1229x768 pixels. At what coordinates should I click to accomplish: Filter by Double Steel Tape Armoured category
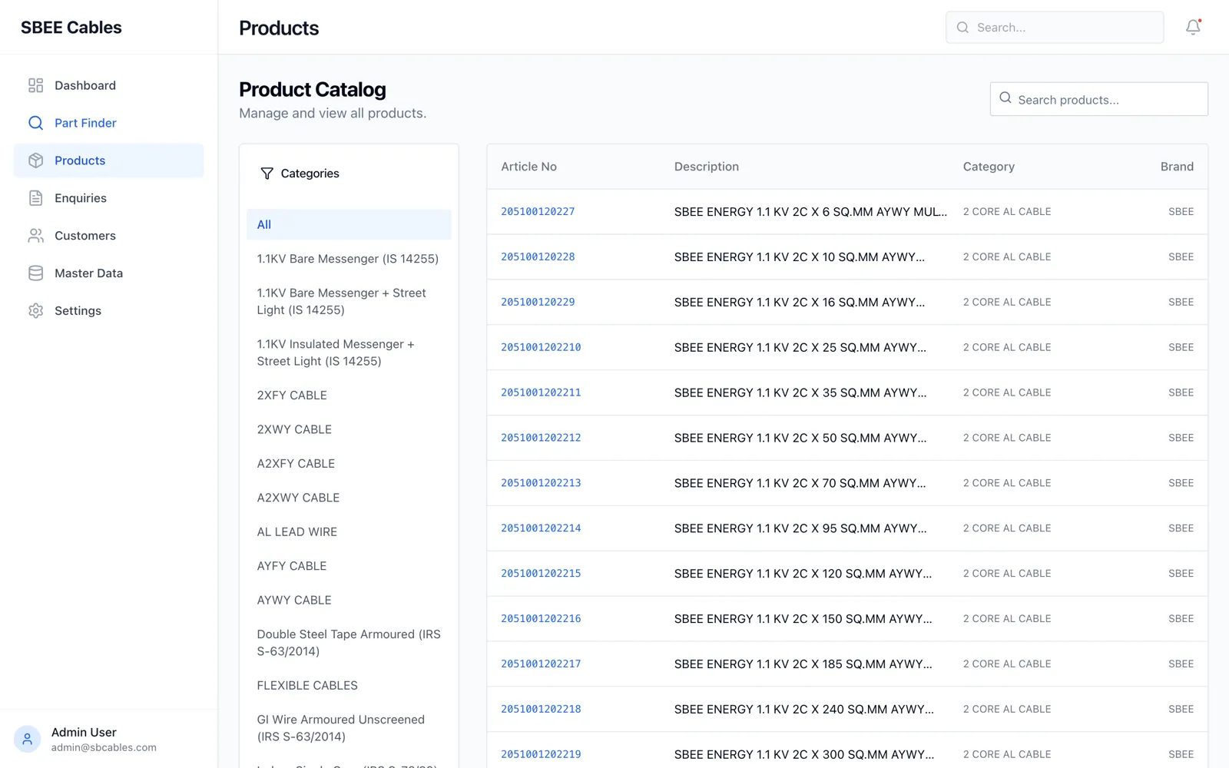pyautogui.click(x=349, y=643)
